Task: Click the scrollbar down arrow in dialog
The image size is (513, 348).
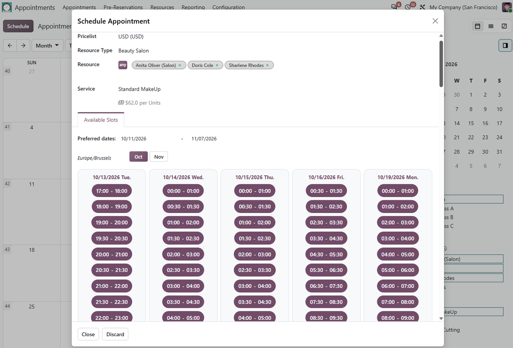Action: (441, 318)
